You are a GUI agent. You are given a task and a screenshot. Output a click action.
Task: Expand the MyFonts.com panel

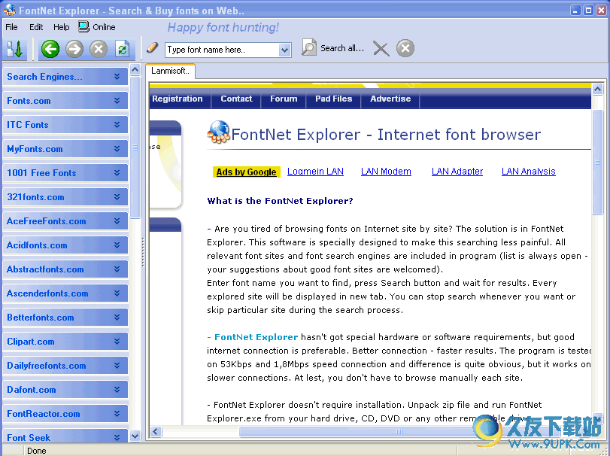coord(65,149)
